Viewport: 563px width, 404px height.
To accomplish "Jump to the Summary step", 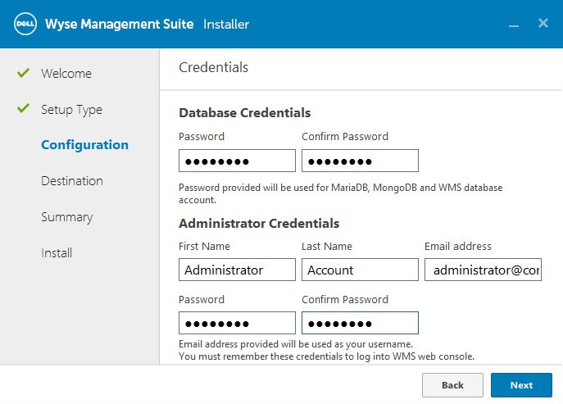I will 66,217.
